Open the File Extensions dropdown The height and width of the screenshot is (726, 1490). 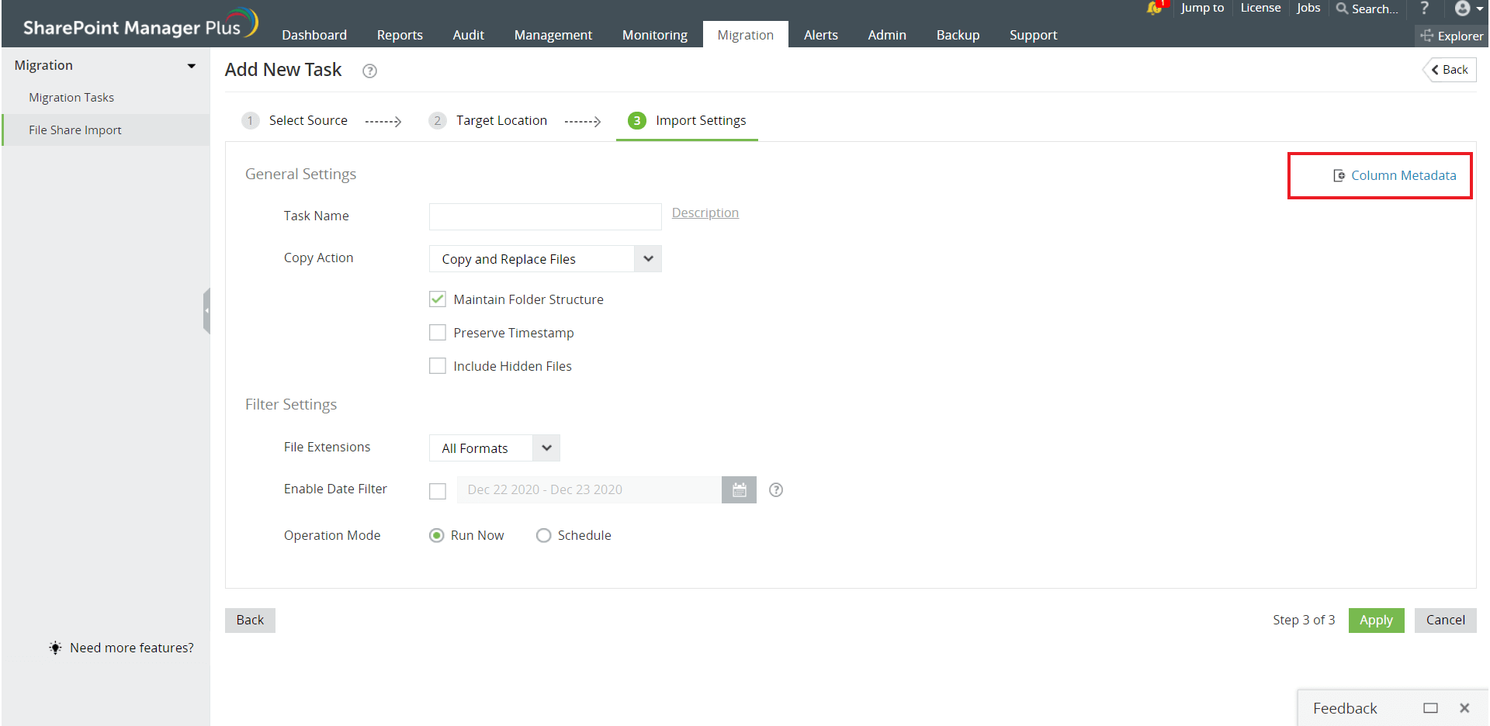[x=494, y=448]
